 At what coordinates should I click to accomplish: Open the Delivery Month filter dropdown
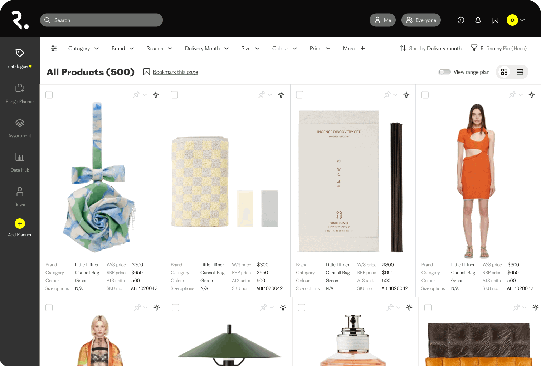pos(207,48)
